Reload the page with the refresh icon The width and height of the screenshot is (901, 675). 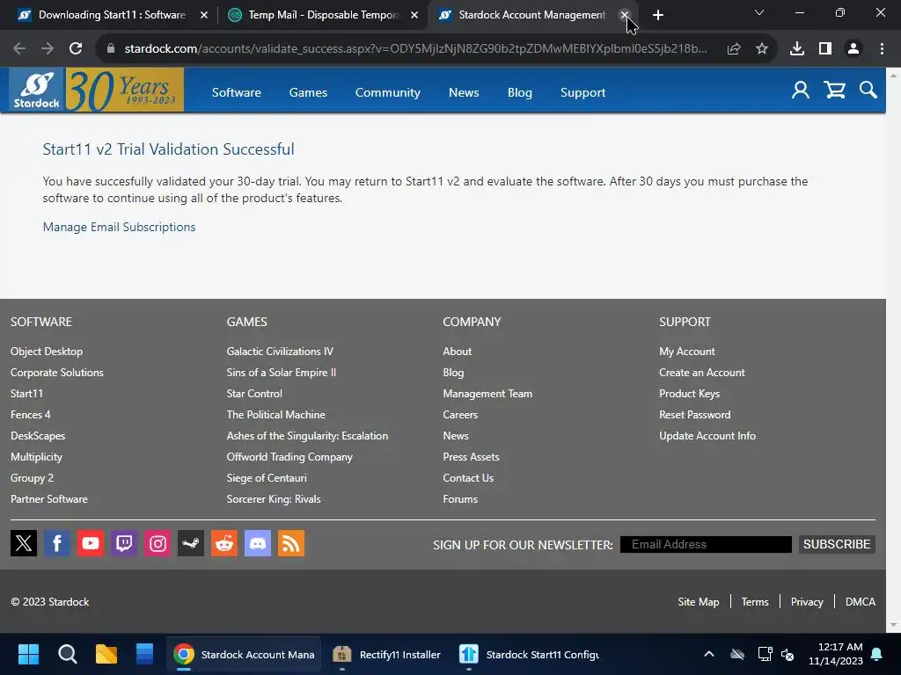pyautogui.click(x=76, y=49)
